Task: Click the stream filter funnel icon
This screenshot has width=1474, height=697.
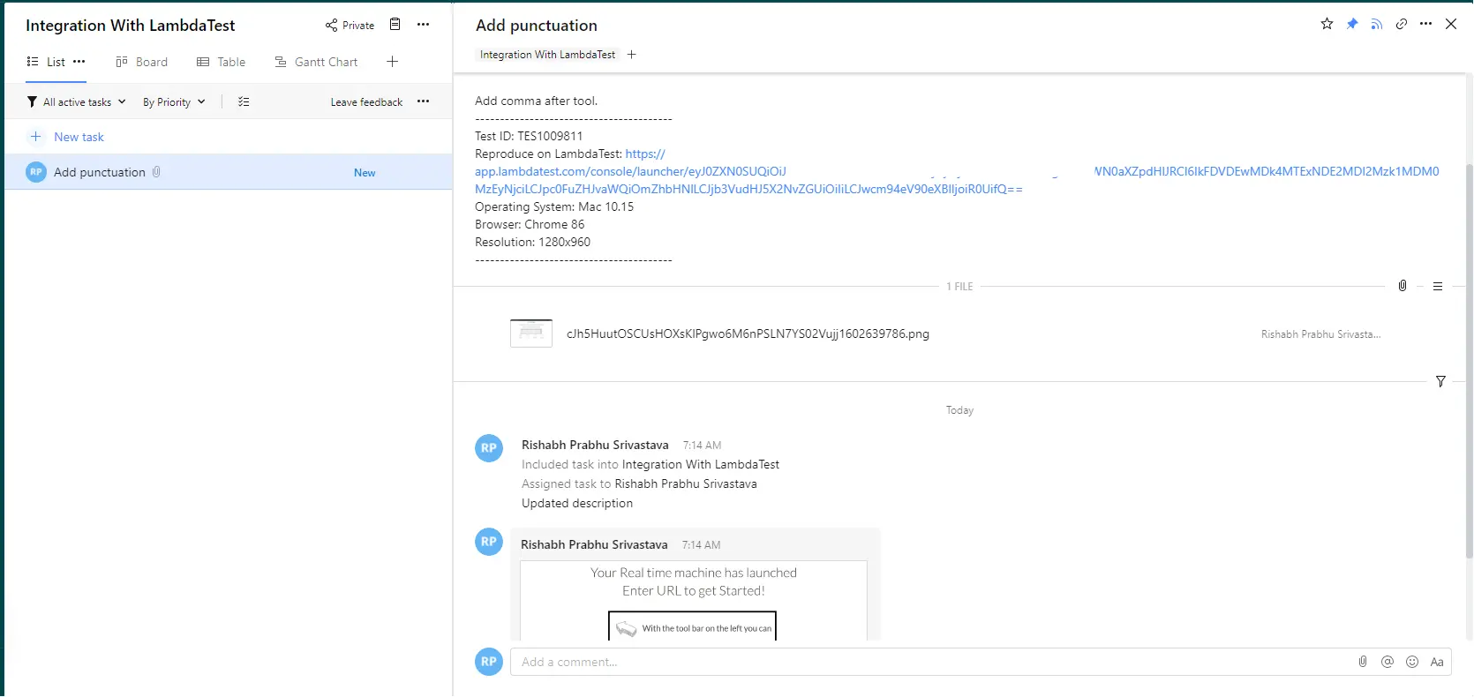Action: 1440,381
